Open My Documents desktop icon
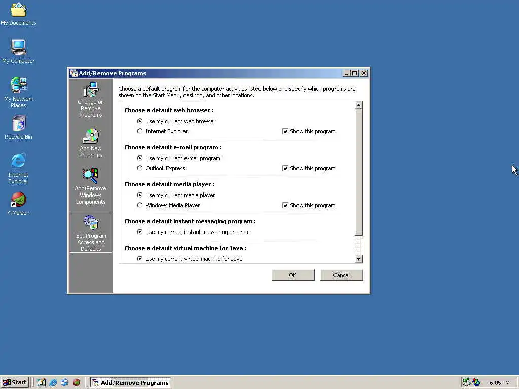519x389 pixels. [18, 14]
